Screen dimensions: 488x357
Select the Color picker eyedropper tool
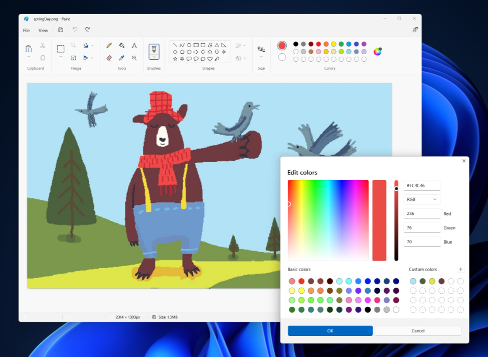tap(121, 58)
